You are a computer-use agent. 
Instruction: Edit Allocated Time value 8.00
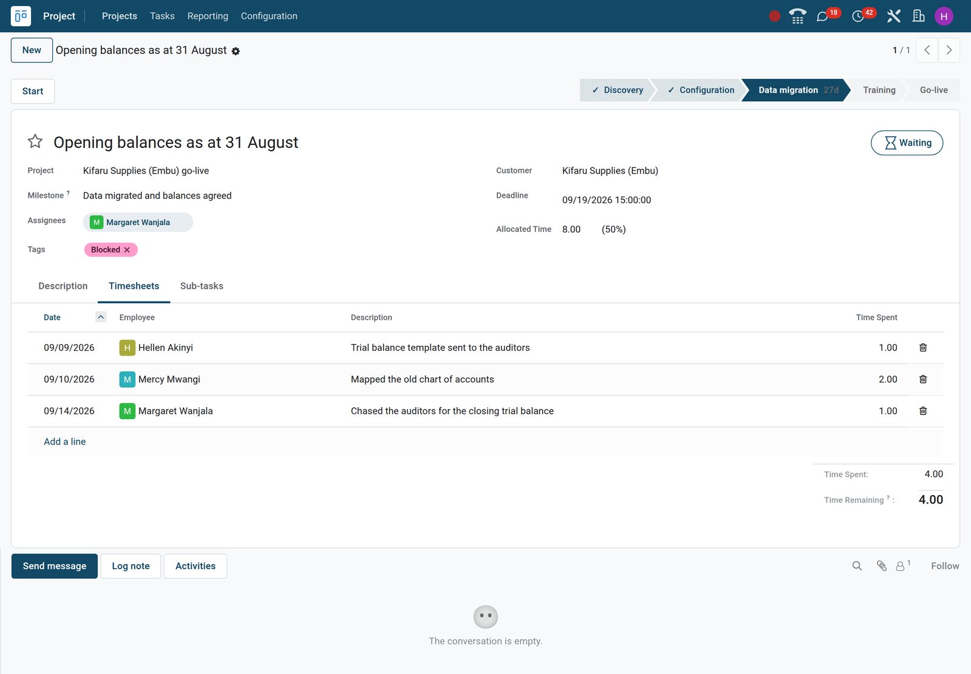point(572,229)
